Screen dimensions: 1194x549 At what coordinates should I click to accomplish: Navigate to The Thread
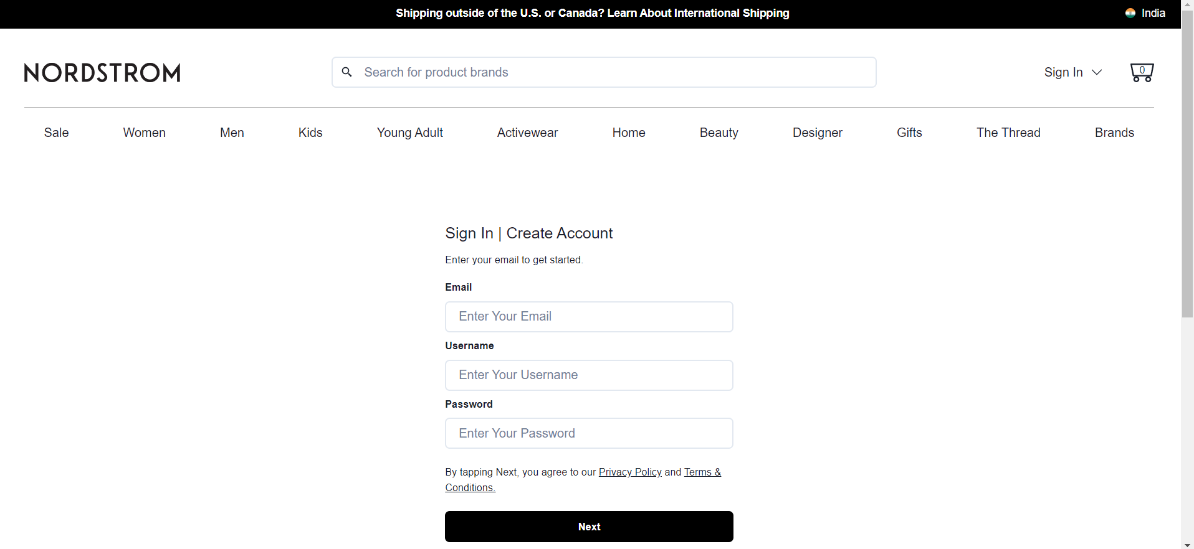(1008, 132)
